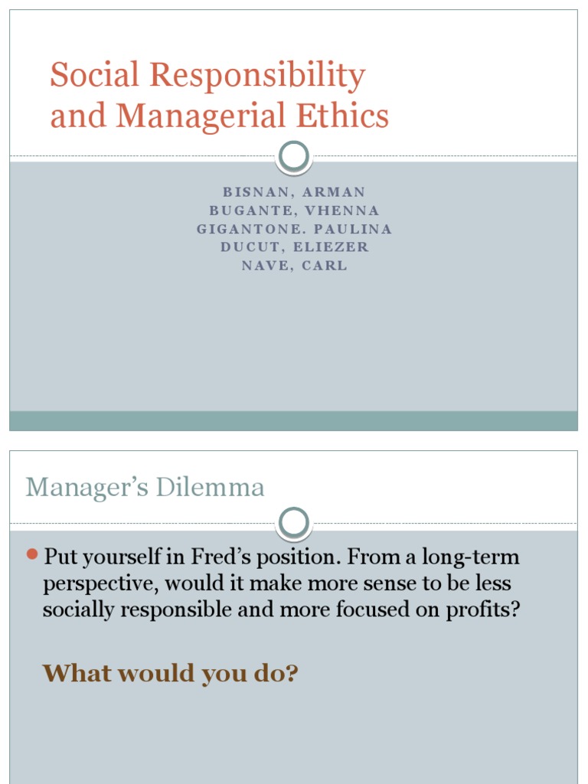Click the circle ornament on the title slide
This screenshot has width=588, height=784.
(x=294, y=156)
